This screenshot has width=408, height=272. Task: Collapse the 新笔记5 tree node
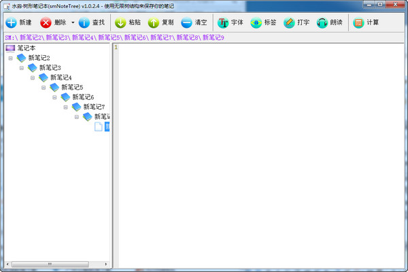tap(44, 87)
